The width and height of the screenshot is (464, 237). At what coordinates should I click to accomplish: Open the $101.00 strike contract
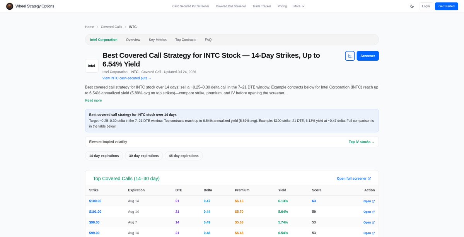pos(95,212)
